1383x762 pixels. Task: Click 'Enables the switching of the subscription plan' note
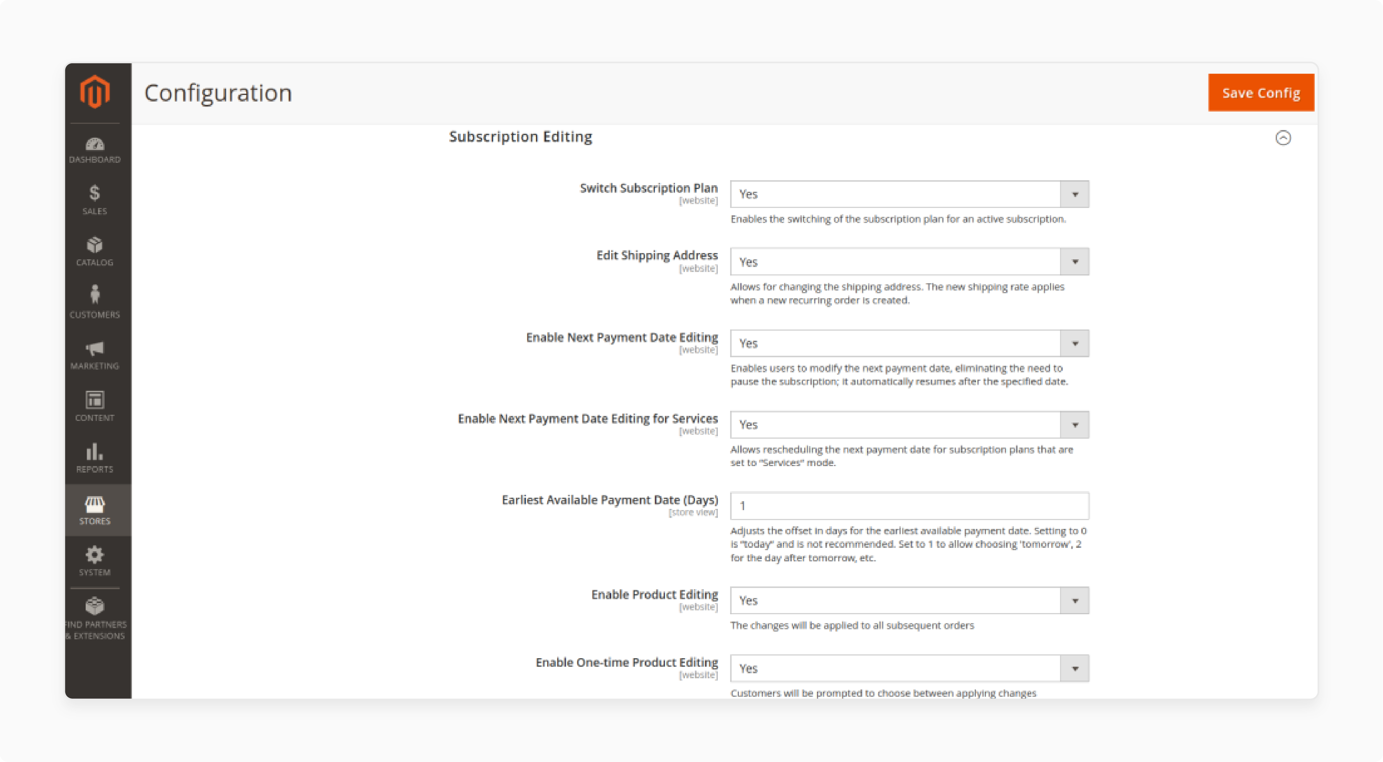(x=898, y=220)
